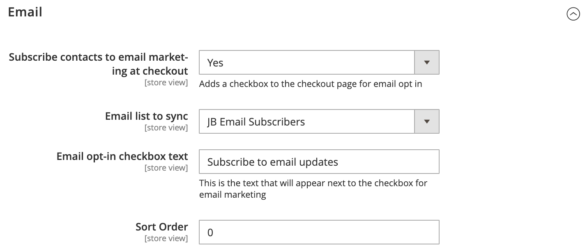Click the arrow beside JB Email Subscribers

[427, 122]
